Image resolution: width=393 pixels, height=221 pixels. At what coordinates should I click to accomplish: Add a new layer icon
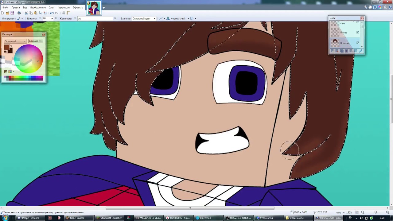(332, 51)
